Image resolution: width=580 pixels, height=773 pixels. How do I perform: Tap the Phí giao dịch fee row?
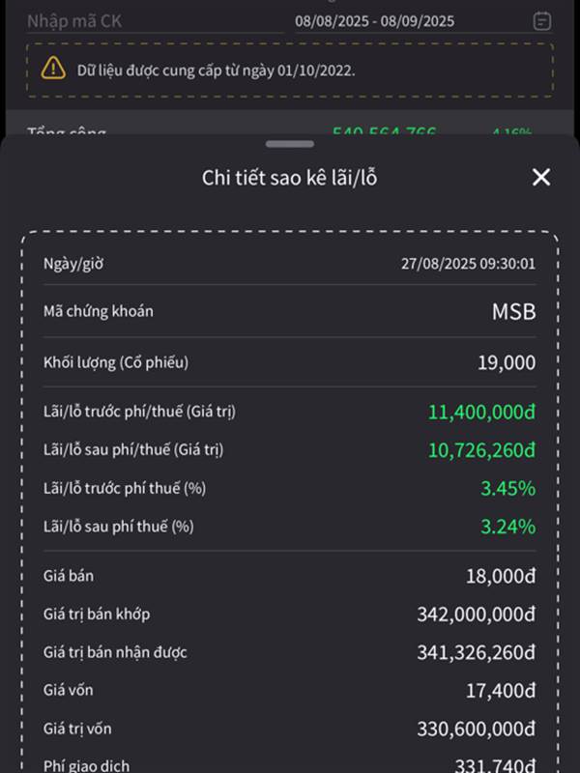(289, 765)
